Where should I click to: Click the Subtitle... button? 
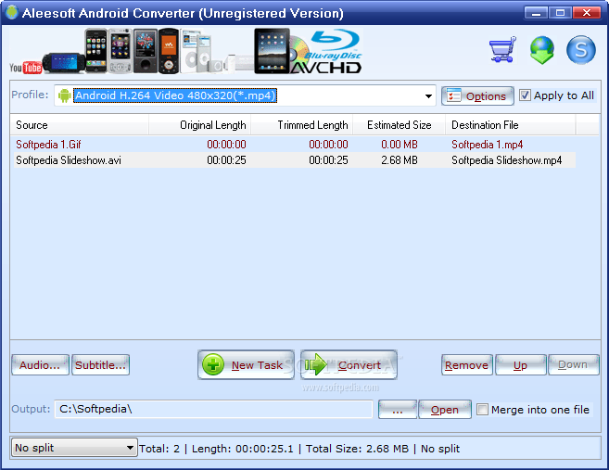tap(100, 364)
